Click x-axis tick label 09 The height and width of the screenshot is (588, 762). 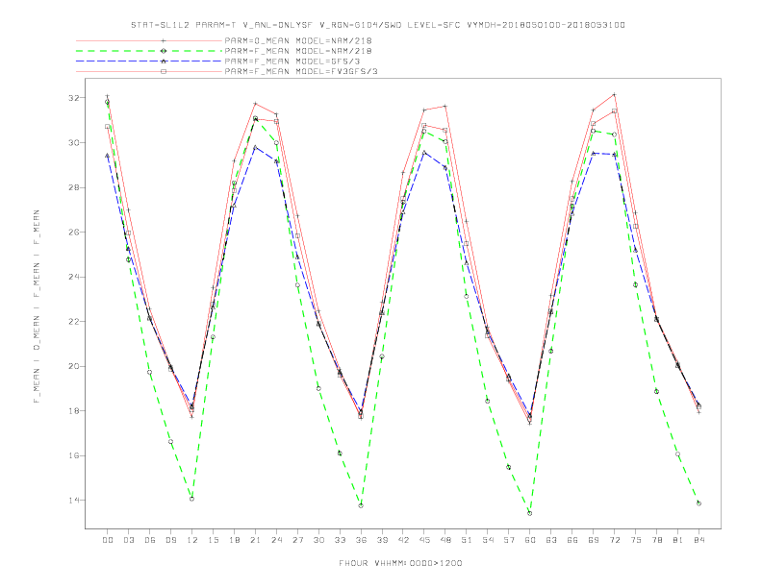(170, 540)
